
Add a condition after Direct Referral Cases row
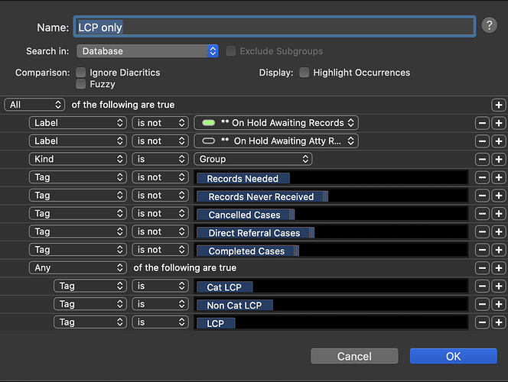pos(499,231)
